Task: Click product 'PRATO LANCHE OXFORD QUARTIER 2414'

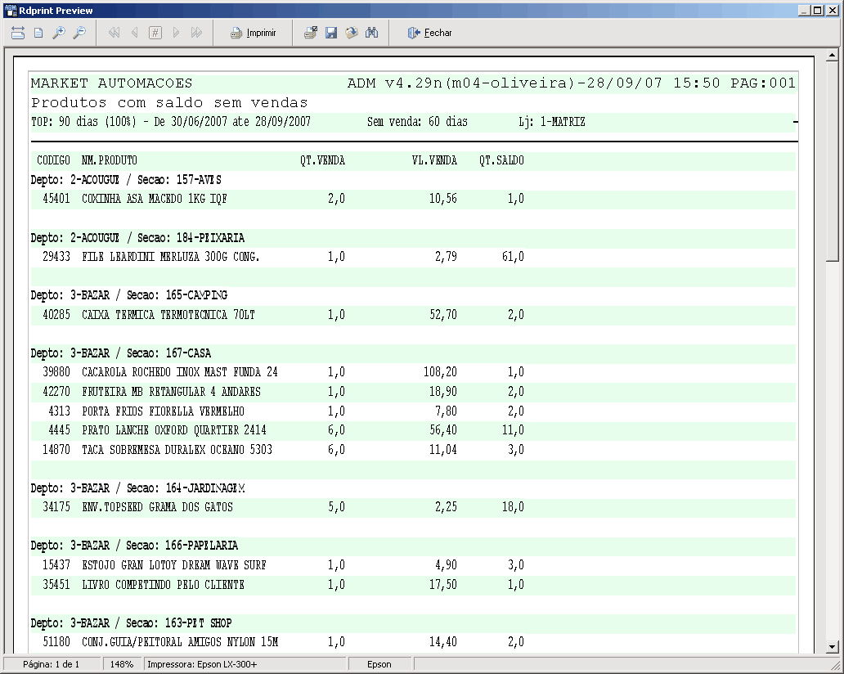Action: (174, 430)
